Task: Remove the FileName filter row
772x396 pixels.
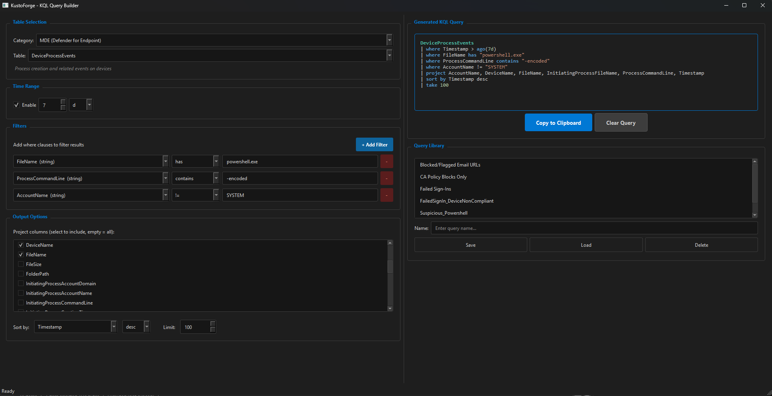Action: 386,161
